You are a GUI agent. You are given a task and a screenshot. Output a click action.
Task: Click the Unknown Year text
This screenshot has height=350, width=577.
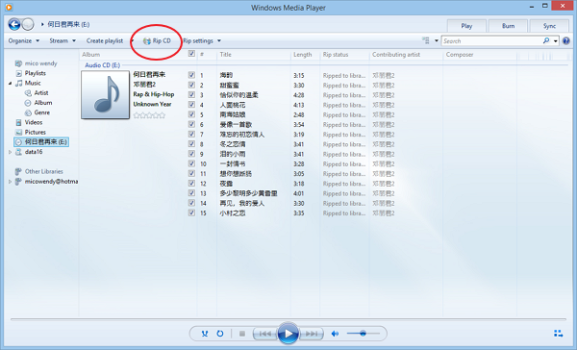click(152, 104)
